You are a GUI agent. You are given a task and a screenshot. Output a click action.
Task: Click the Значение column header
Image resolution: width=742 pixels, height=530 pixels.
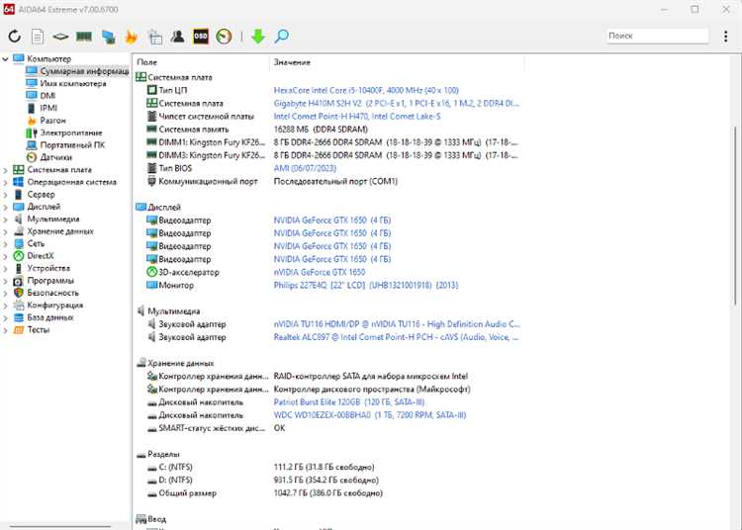(x=291, y=62)
